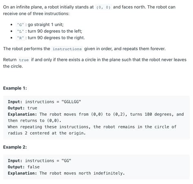The height and width of the screenshot is (184, 193).
Task: Click the "Input:" label in Example 1
Action: [x=15, y=102]
